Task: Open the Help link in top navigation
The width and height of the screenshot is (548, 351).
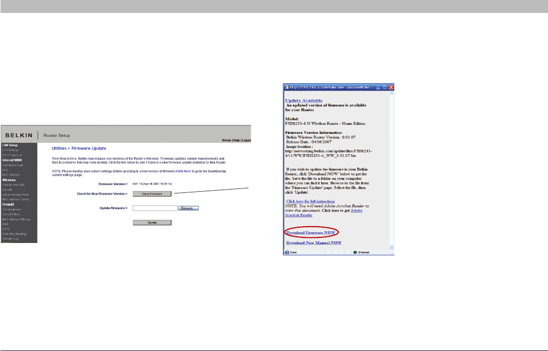Action: (236, 140)
